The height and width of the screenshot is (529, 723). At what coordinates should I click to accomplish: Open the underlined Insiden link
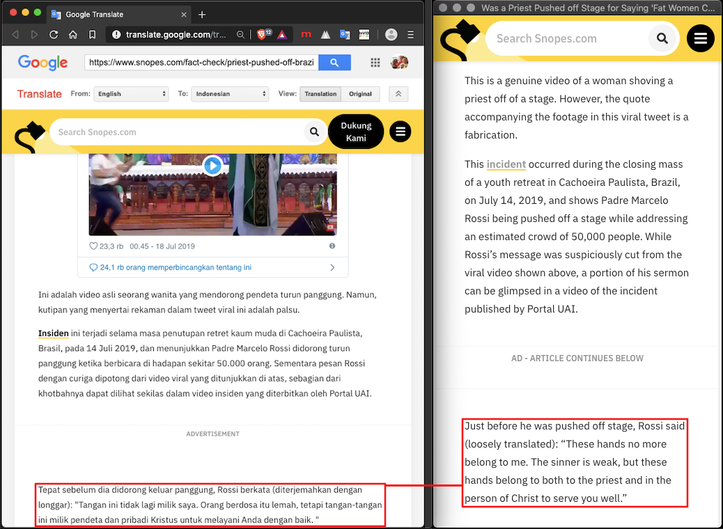coord(53,333)
